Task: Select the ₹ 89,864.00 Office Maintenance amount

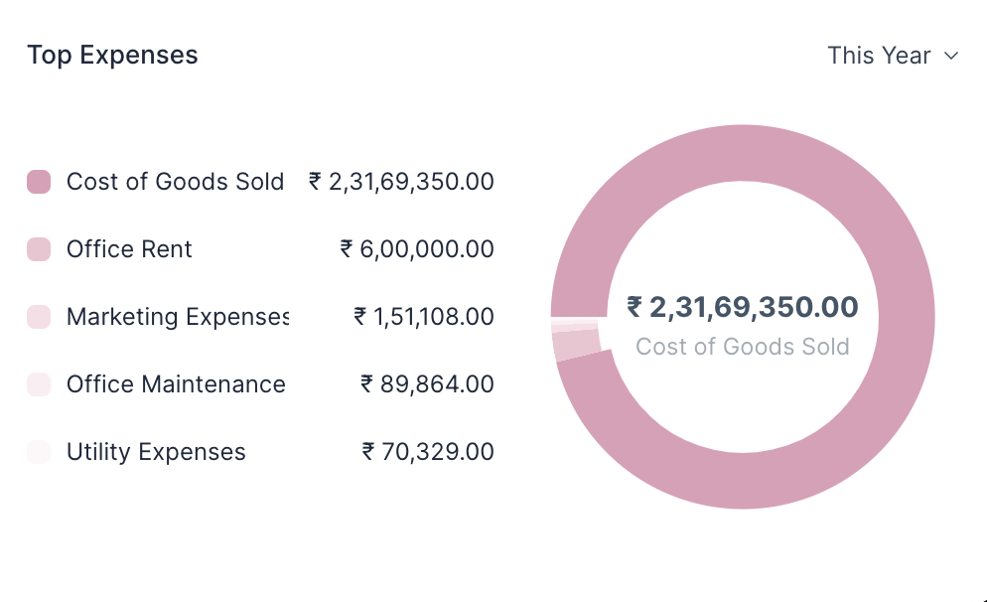Action: [x=427, y=384]
